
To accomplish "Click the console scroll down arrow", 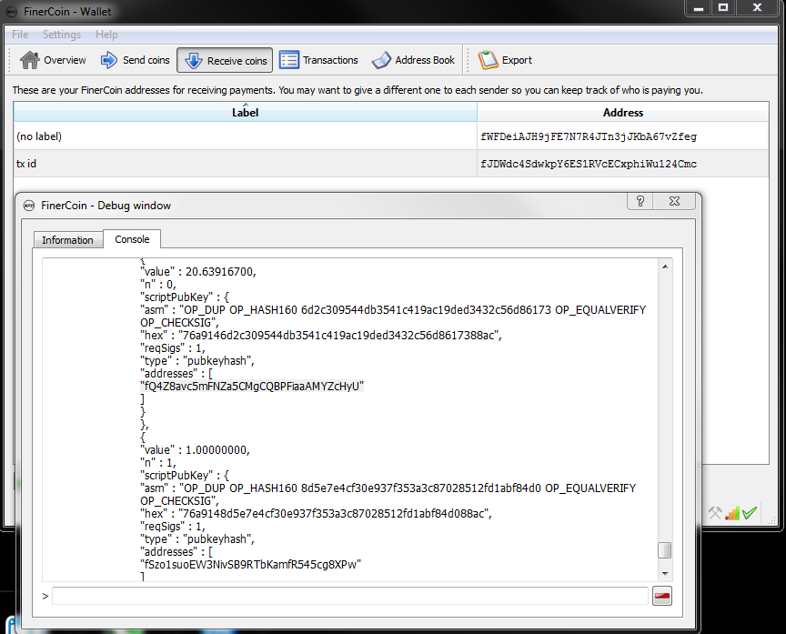I will [x=665, y=573].
